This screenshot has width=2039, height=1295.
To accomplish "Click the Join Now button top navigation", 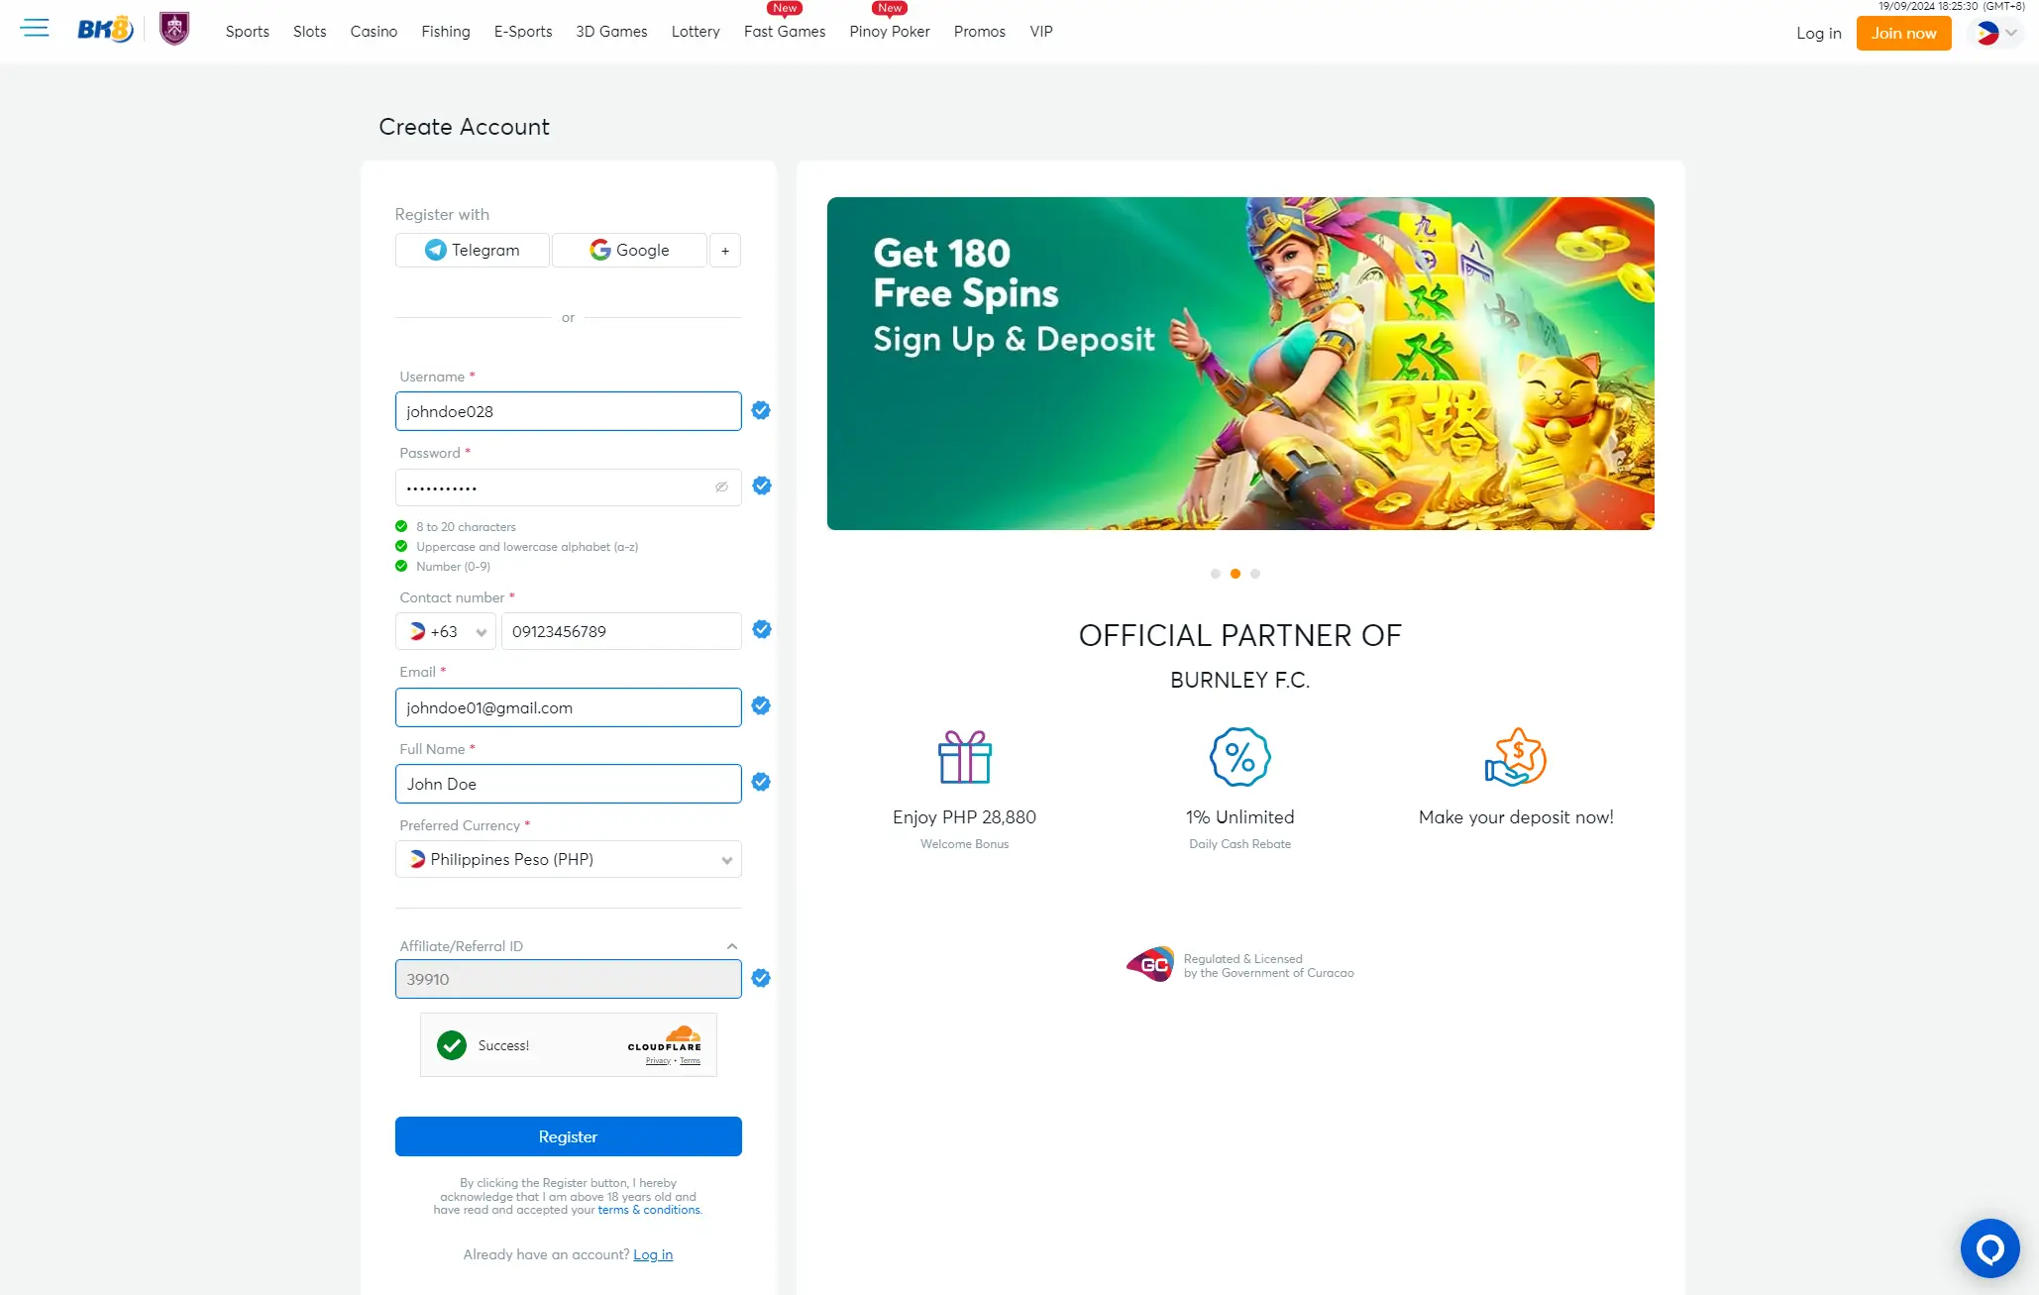I will (x=1904, y=32).
